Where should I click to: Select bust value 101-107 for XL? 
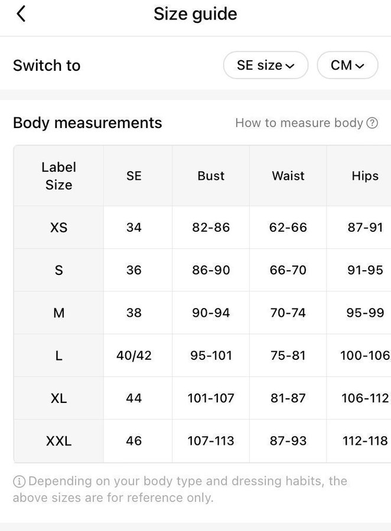(x=211, y=398)
